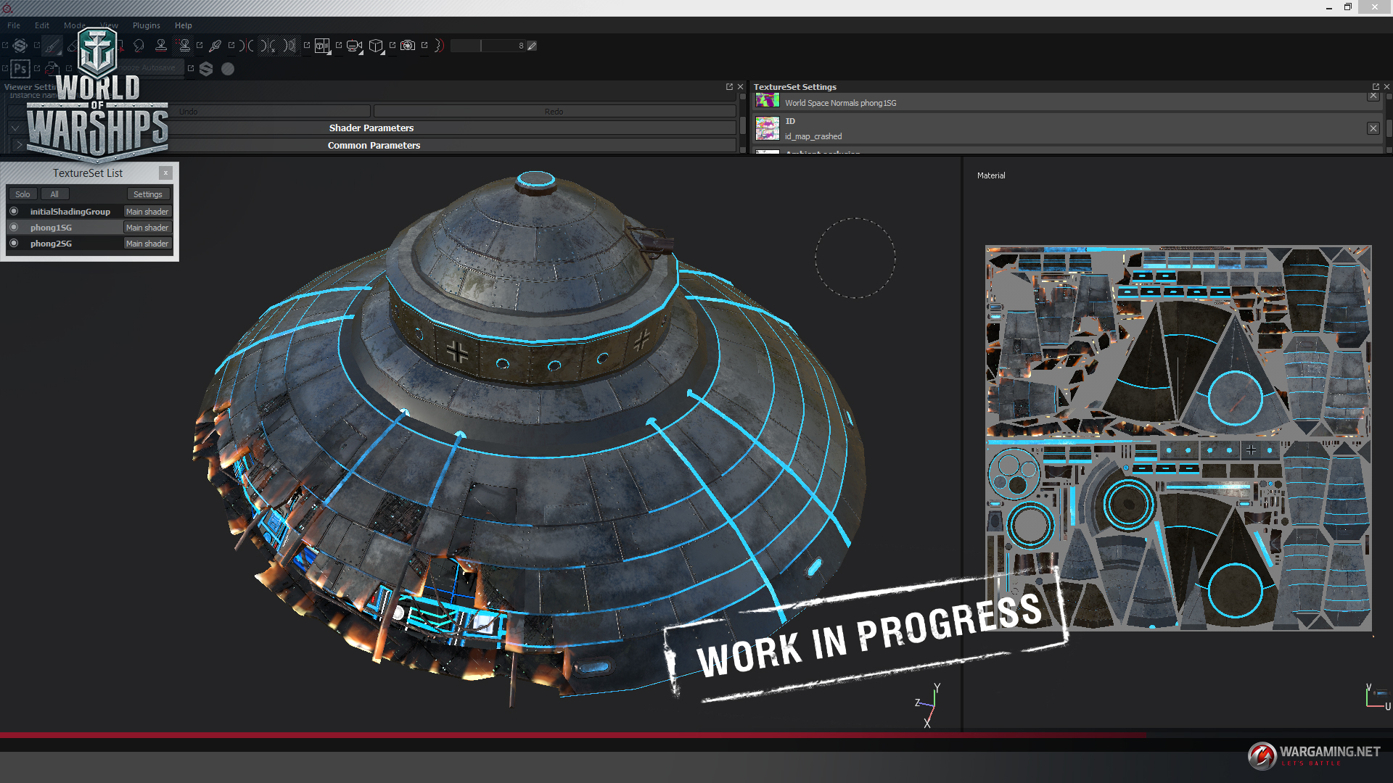1393x783 pixels.
Task: Click the ID map thumbnail
Action: 768,128
